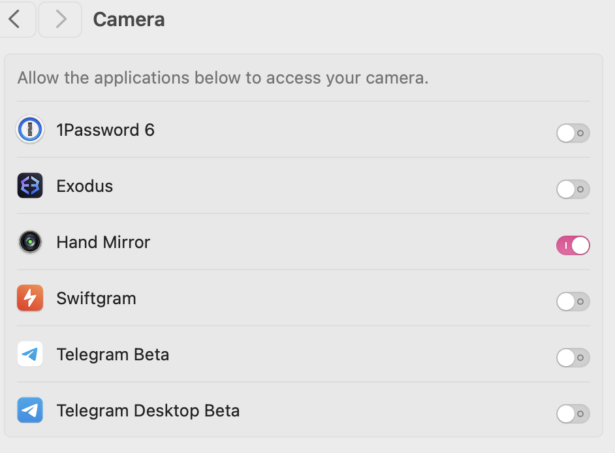Go back using the left chevron
The height and width of the screenshot is (453, 615).
click(x=14, y=20)
